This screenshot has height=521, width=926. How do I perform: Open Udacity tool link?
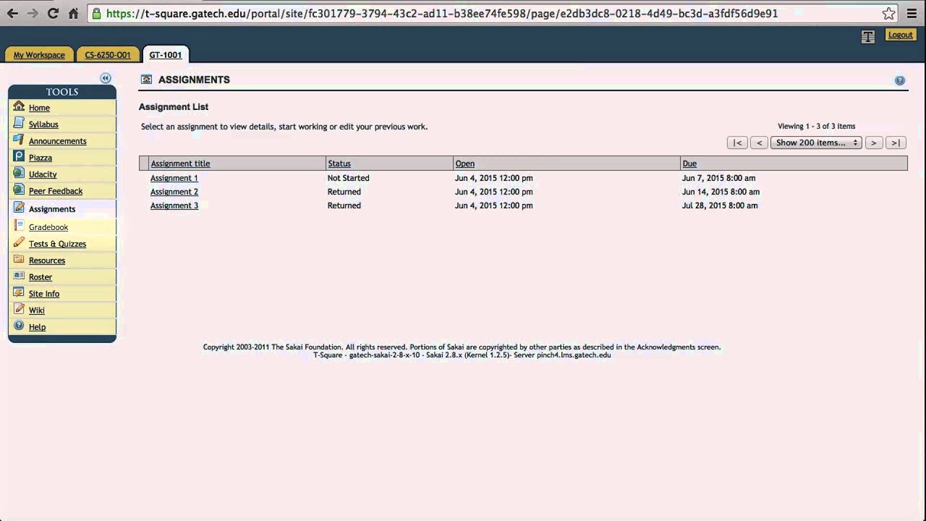[43, 174]
